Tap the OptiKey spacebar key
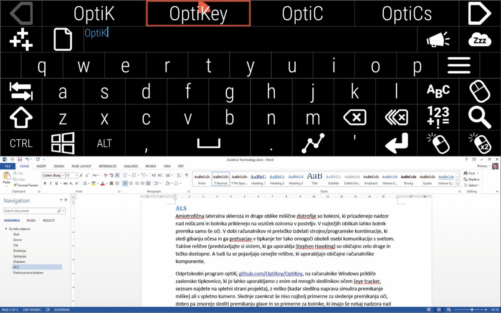 [208, 143]
